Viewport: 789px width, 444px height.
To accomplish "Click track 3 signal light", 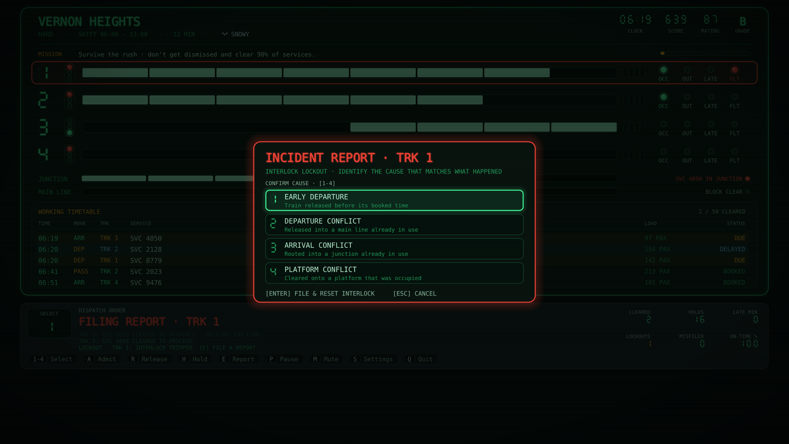I will click(x=70, y=127).
